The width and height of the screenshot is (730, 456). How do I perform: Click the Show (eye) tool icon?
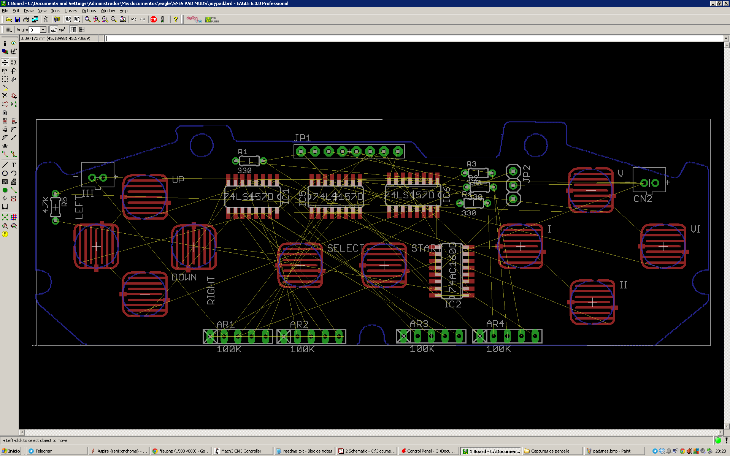point(14,43)
